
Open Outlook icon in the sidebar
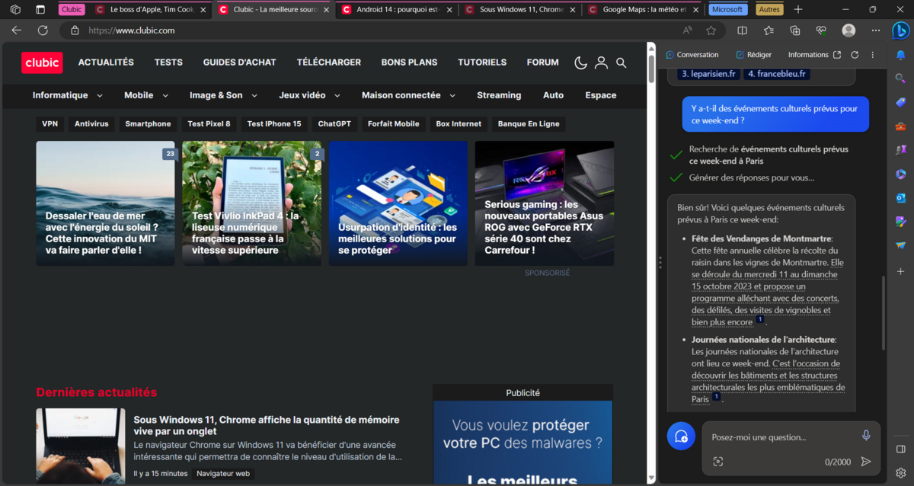pyautogui.click(x=900, y=198)
